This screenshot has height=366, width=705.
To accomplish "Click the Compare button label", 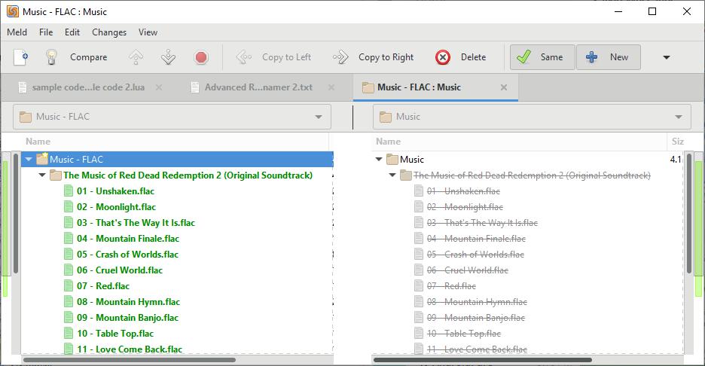I will tap(89, 57).
